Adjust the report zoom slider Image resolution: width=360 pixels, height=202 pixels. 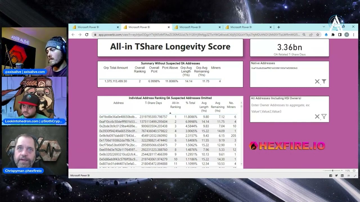coord(333,171)
